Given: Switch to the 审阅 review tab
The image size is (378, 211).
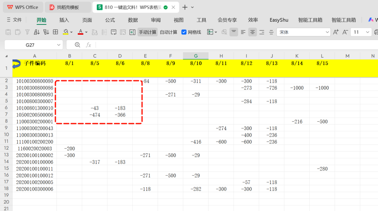Looking at the screenshot, I should click(x=156, y=20).
